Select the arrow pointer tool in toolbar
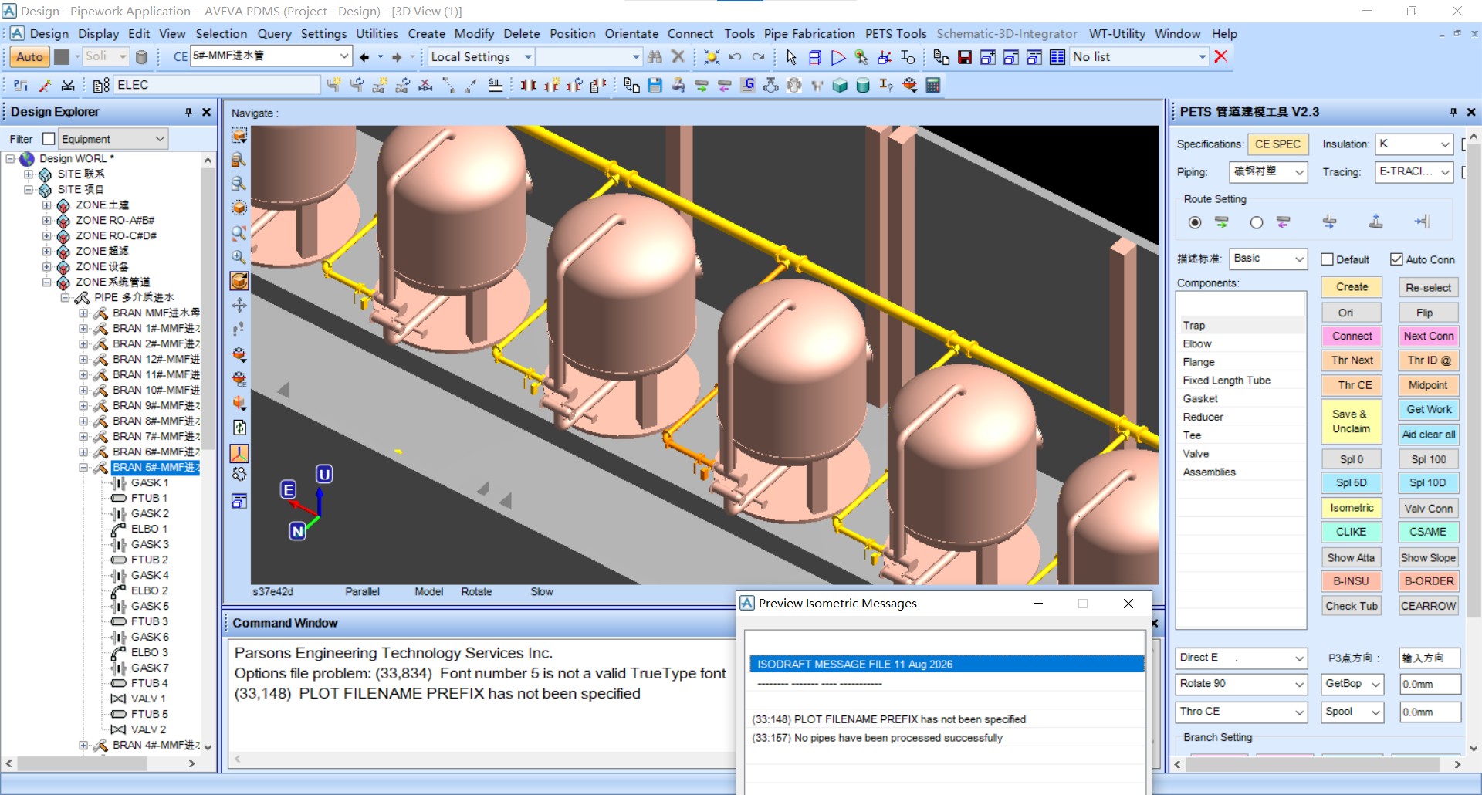This screenshot has width=1482, height=795. [791, 57]
